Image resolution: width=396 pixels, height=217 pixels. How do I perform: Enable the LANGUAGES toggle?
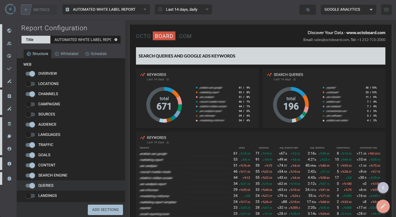pyautogui.click(x=30, y=135)
